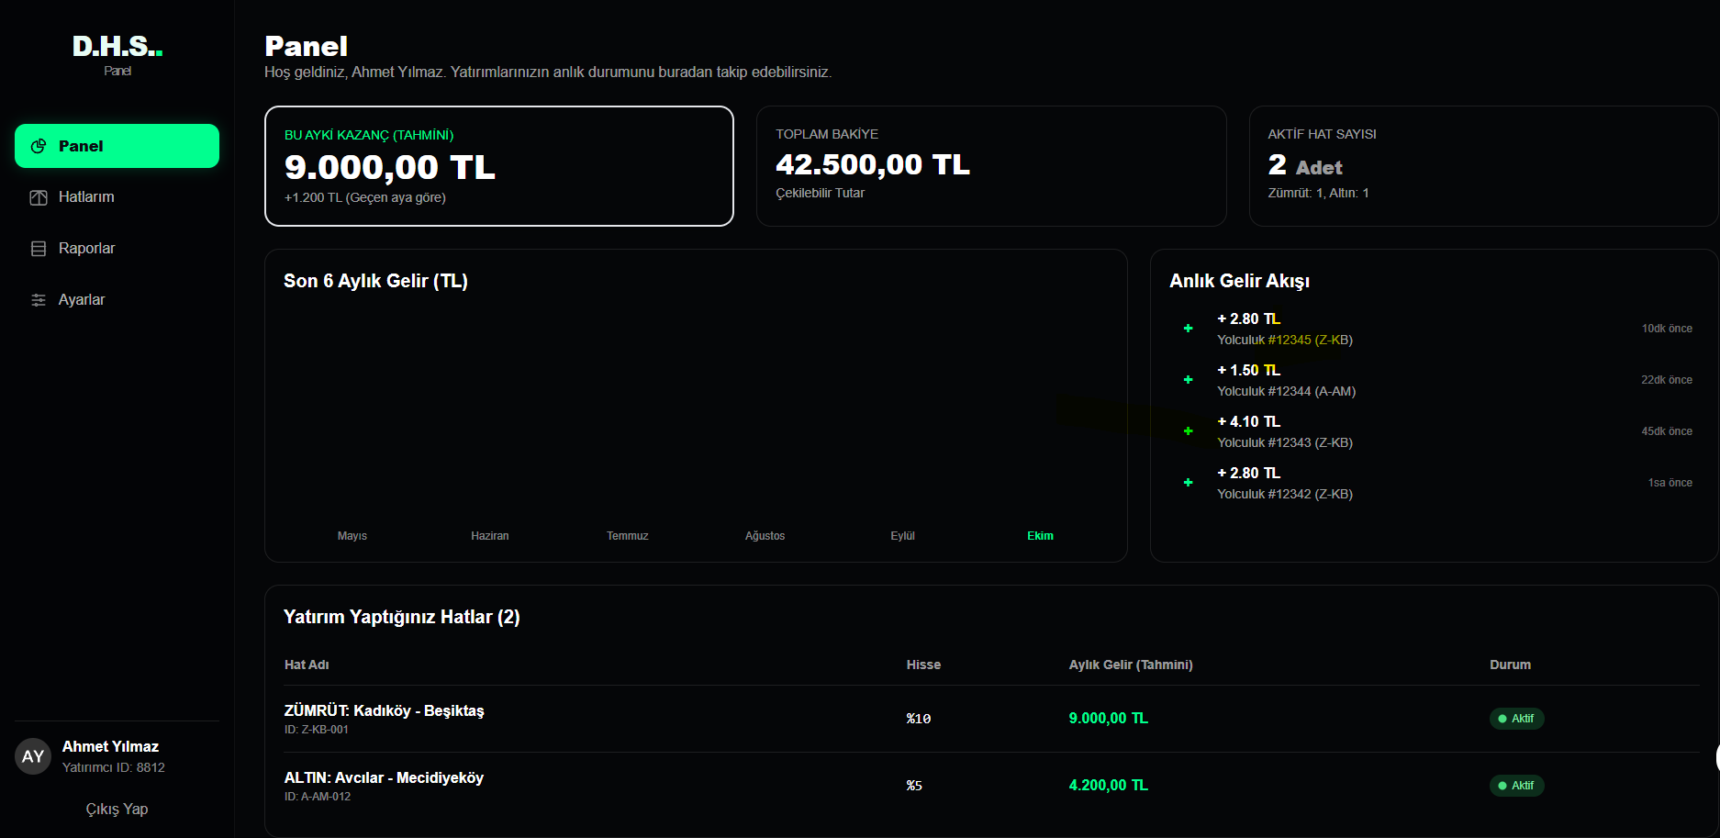Image resolution: width=1720 pixels, height=838 pixels.
Task: Click the Hatlarım sidebar icon
Action: 39,197
